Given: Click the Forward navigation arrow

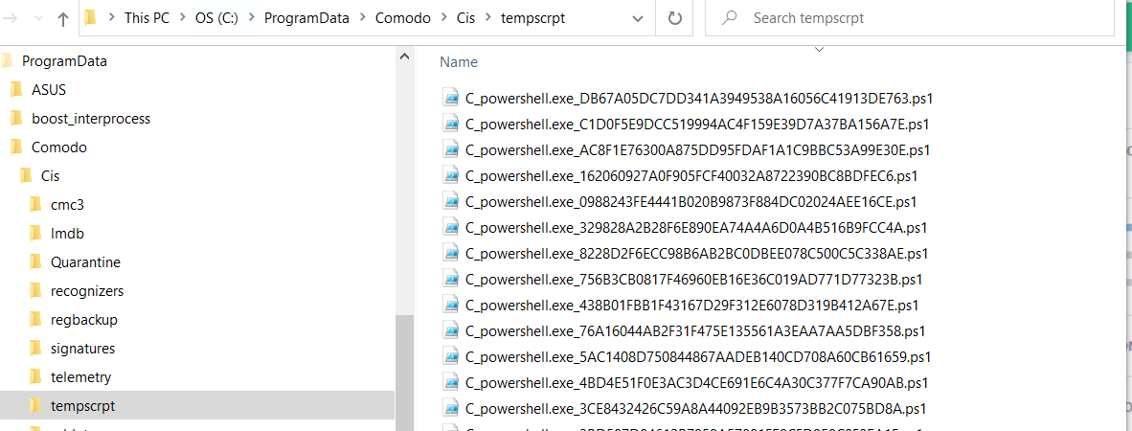Looking at the screenshot, I should click(x=10, y=18).
